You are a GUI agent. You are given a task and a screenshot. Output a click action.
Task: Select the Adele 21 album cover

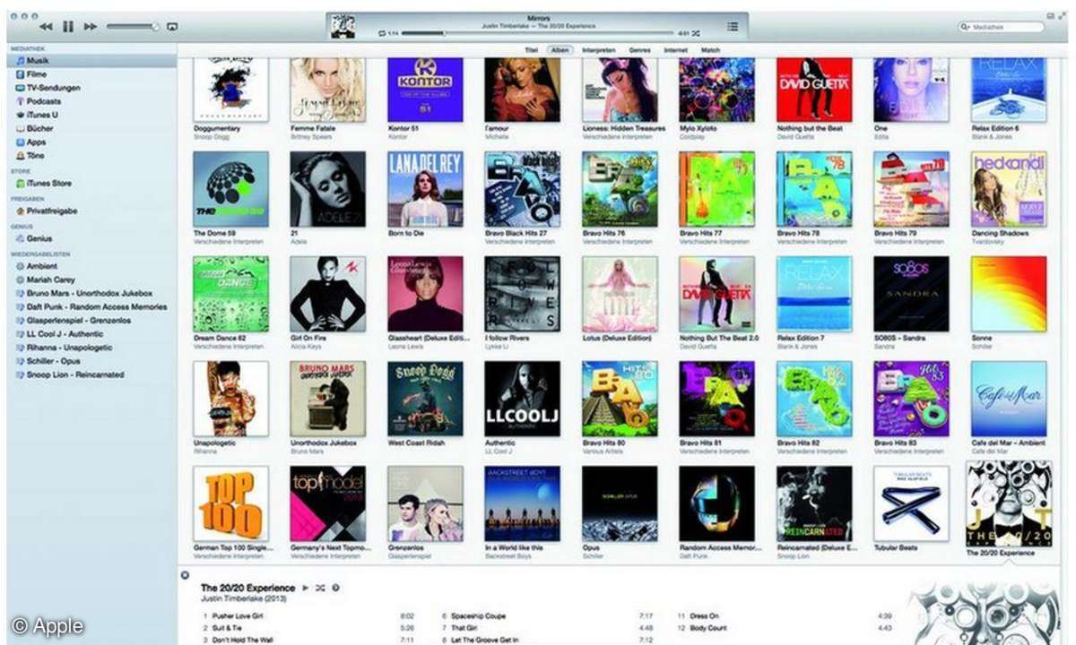pos(327,188)
